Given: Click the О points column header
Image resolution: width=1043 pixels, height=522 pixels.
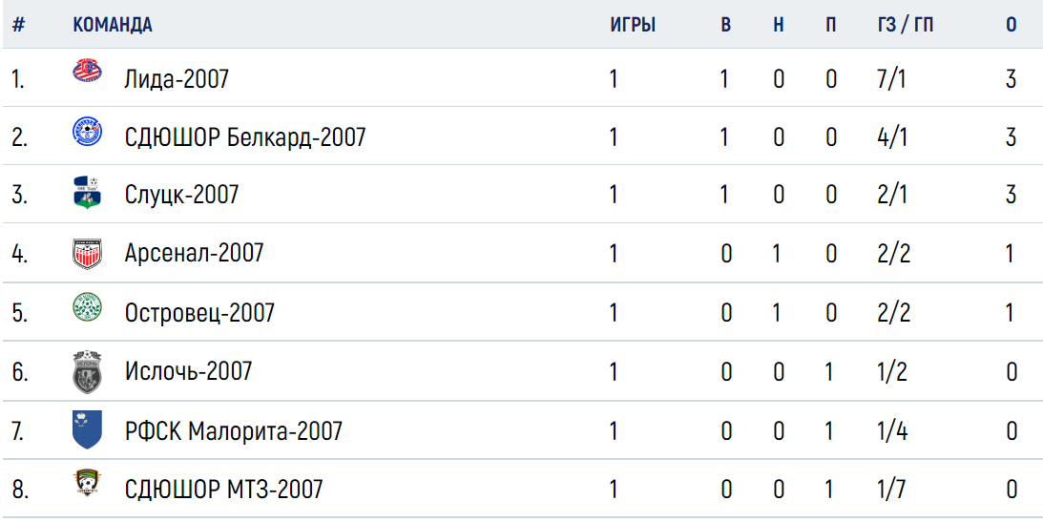Looking at the screenshot, I should coord(1012,25).
